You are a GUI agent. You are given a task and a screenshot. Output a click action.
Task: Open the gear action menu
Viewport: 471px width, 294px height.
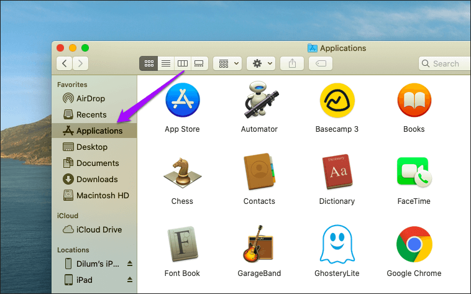tap(261, 63)
